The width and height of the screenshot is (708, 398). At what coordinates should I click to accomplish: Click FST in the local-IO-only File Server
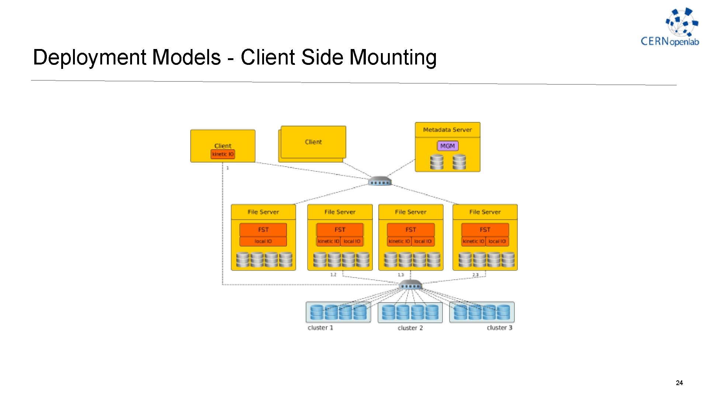[263, 230]
